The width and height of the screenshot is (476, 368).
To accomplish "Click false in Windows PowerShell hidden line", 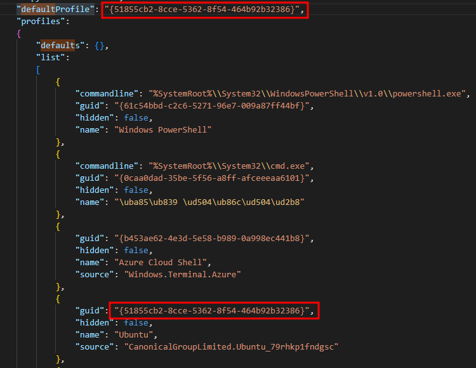I will click(x=136, y=118).
